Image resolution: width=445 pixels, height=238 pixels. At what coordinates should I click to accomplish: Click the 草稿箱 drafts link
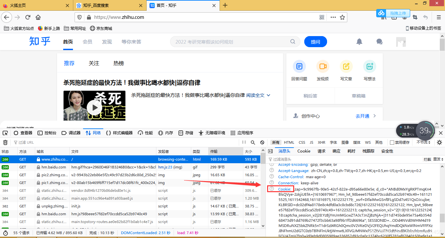click(358, 96)
